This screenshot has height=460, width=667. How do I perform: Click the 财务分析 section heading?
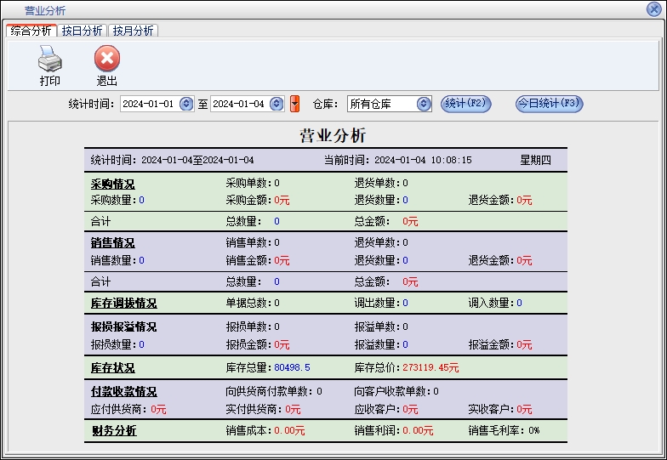[113, 431]
